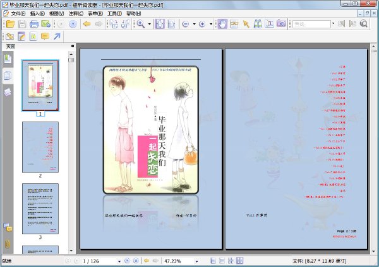Open the 47.23% zoom level dropdown
Image resolution: width=379 pixels, height=267 pixels.
(x=196, y=261)
